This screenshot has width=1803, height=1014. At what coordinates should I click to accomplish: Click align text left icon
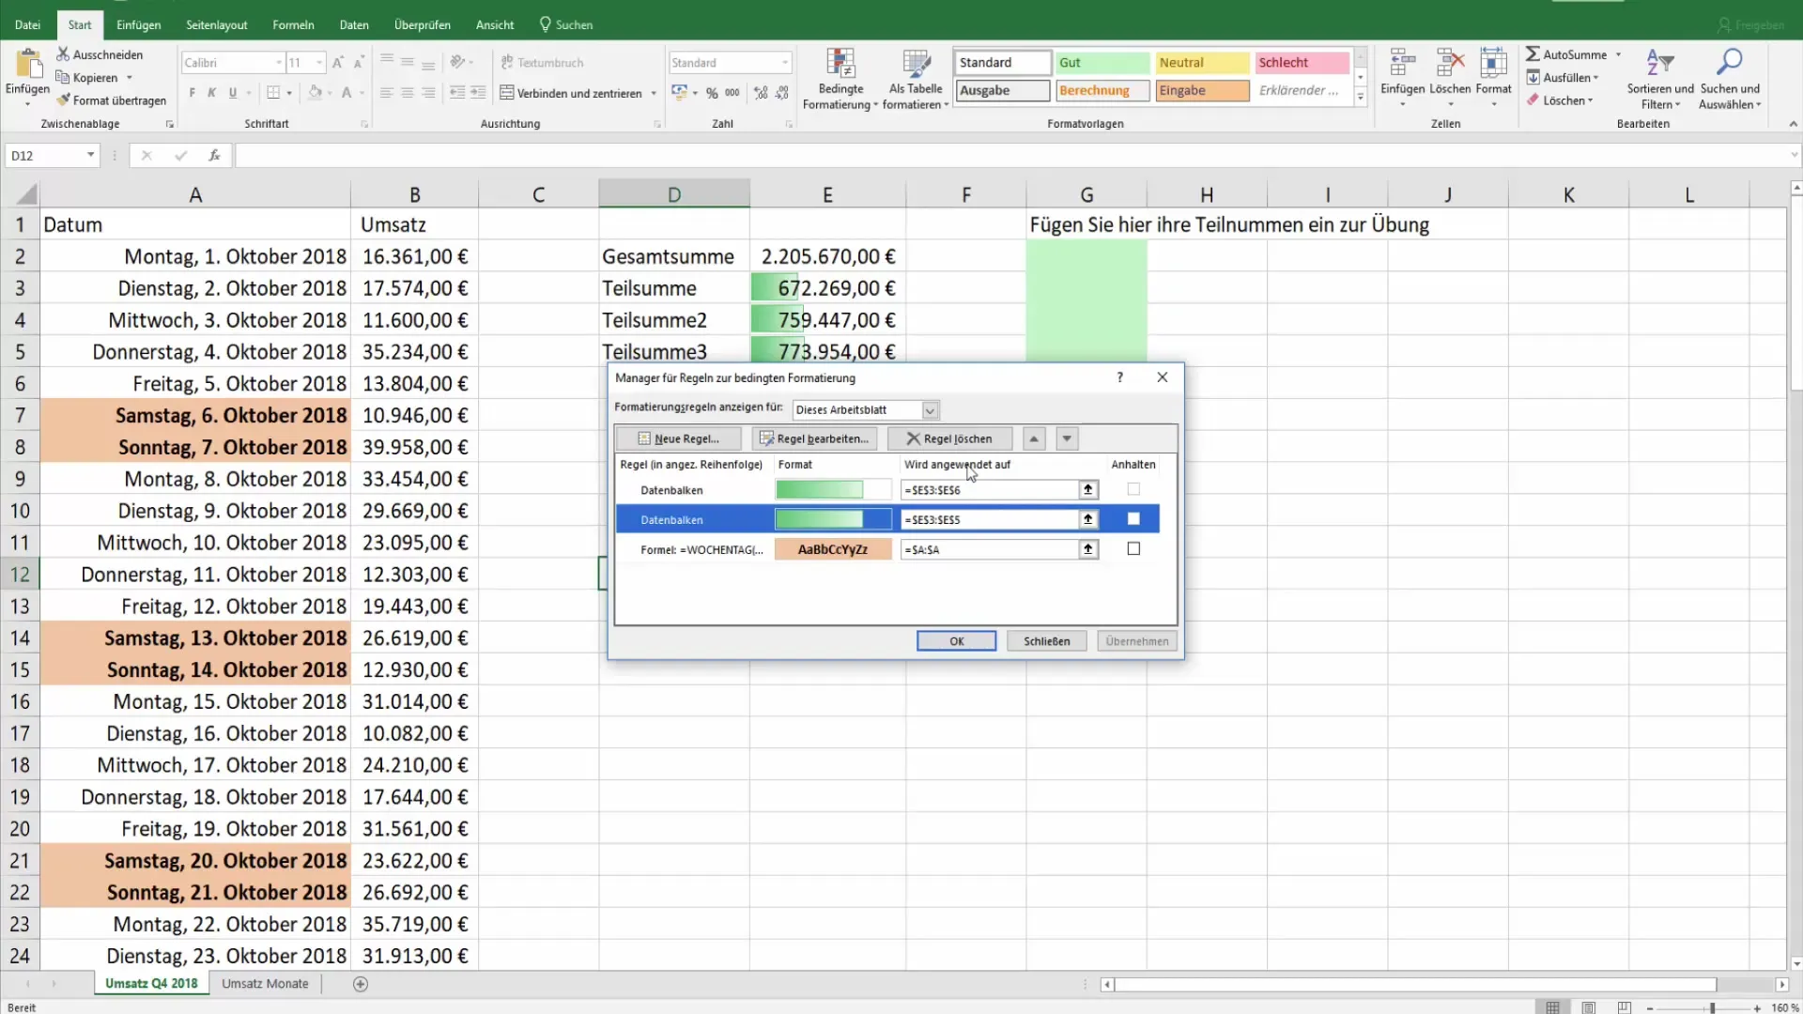(386, 93)
